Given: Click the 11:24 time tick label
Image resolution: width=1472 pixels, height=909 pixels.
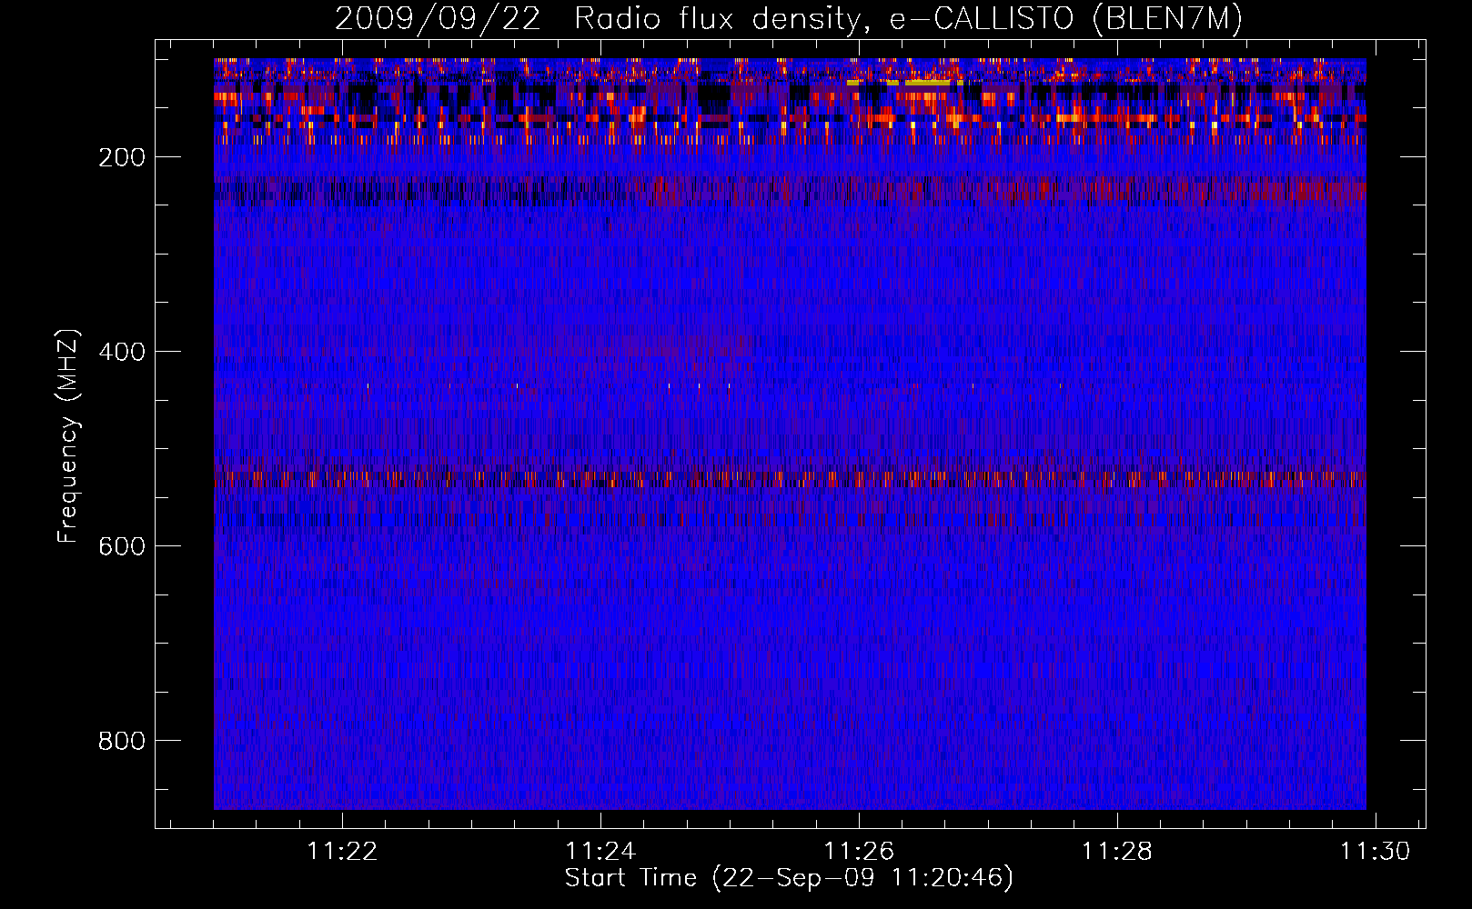Looking at the screenshot, I should point(600,852).
